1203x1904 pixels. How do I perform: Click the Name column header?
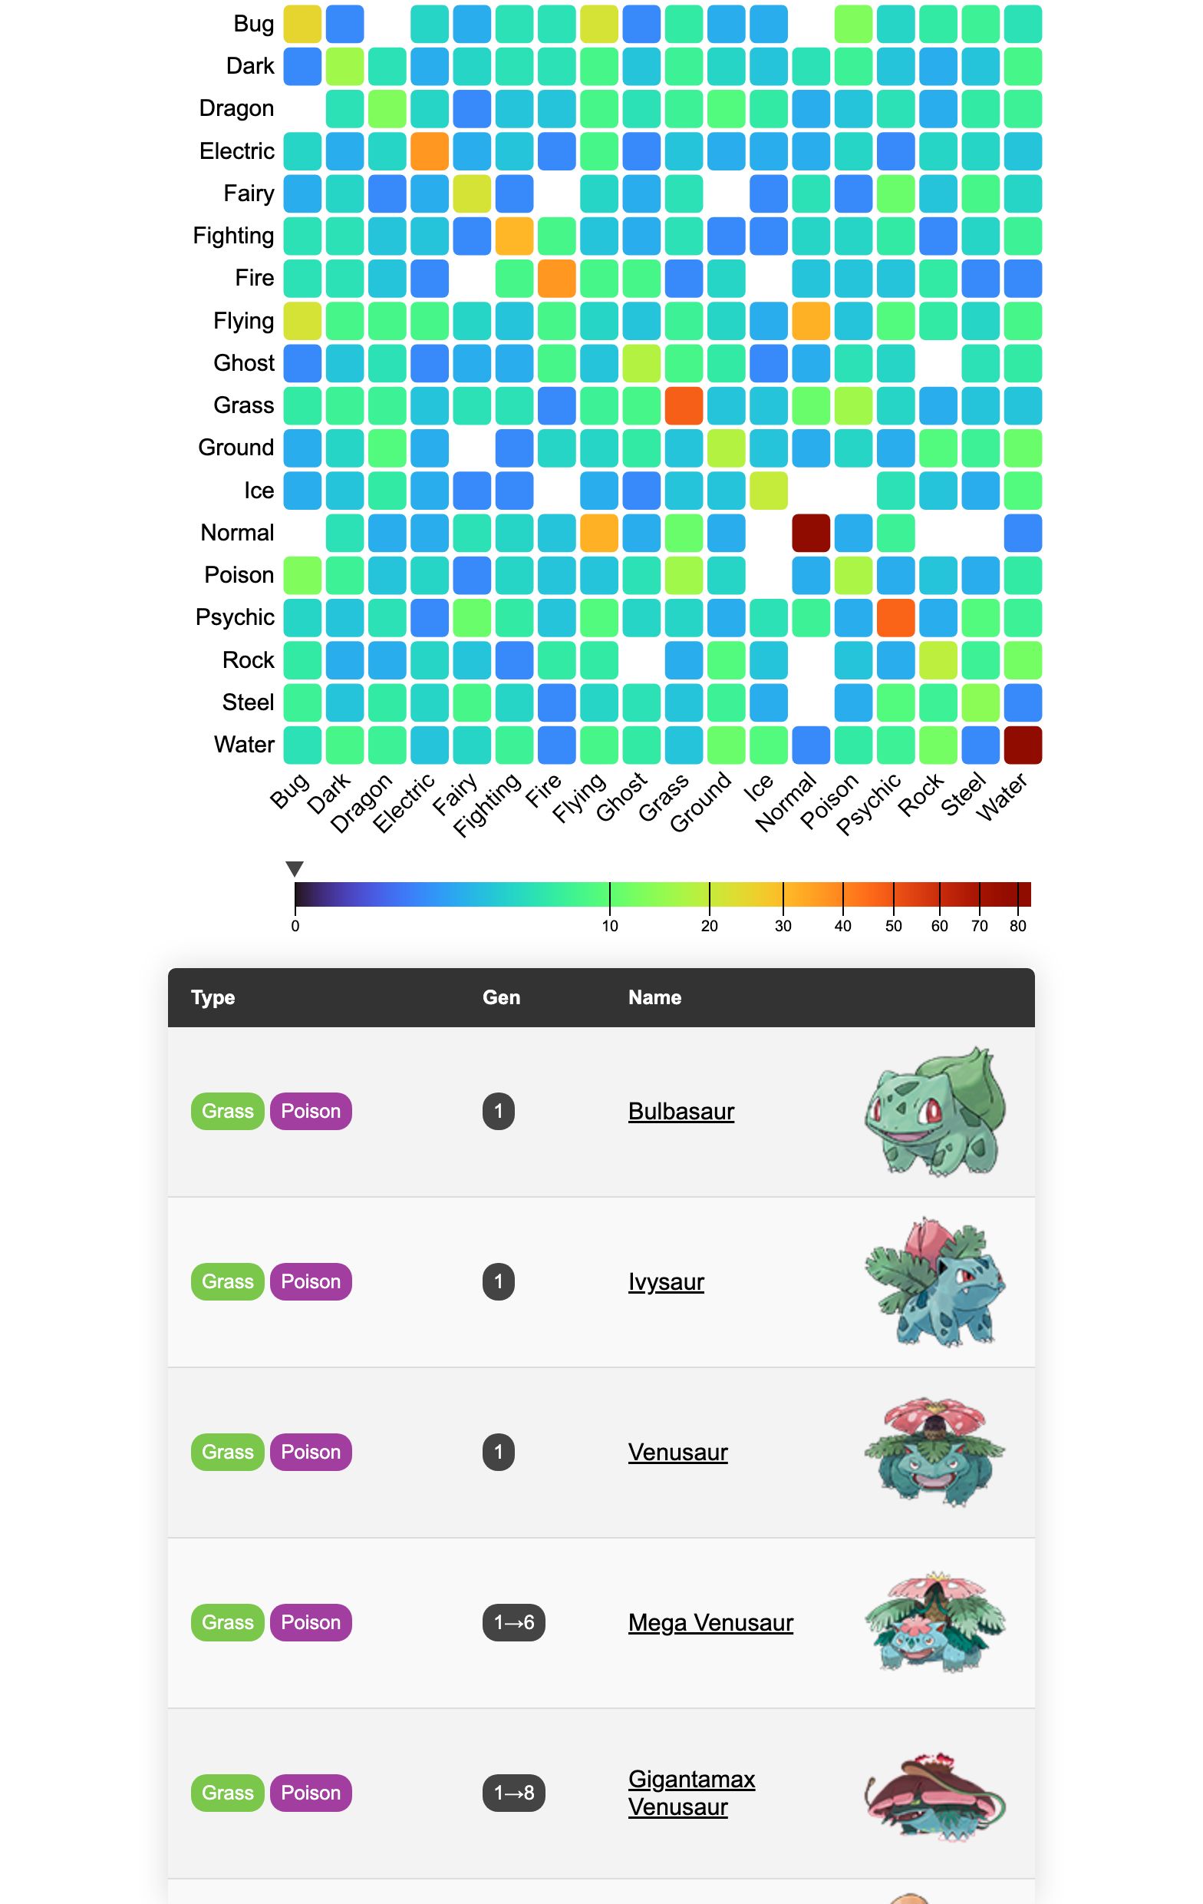click(x=654, y=997)
